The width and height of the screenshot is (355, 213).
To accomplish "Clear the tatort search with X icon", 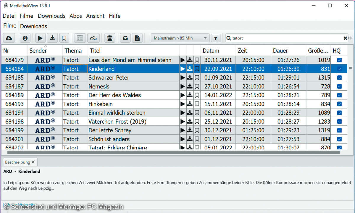I will coord(345,38).
